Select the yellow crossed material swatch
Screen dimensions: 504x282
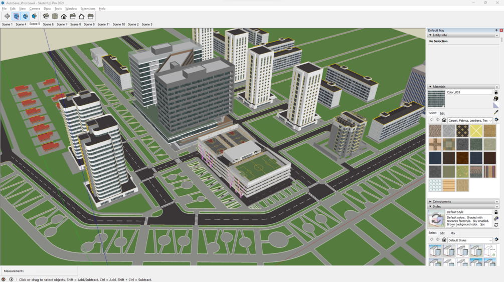click(476, 131)
